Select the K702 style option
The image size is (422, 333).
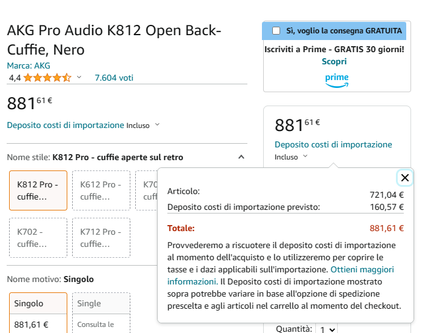38,238
